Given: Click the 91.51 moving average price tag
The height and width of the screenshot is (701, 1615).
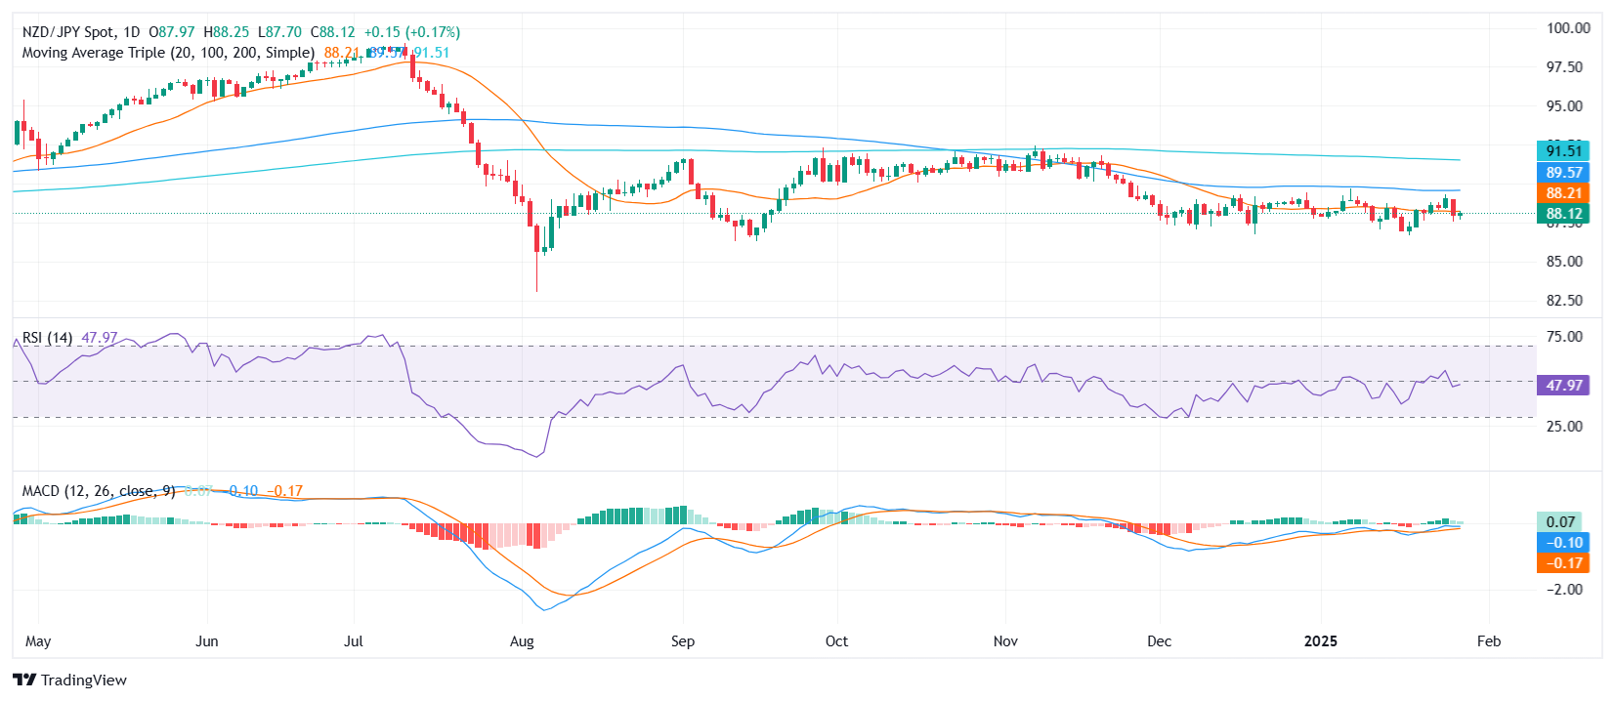Looking at the screenshot, I should click(1563, 150).
